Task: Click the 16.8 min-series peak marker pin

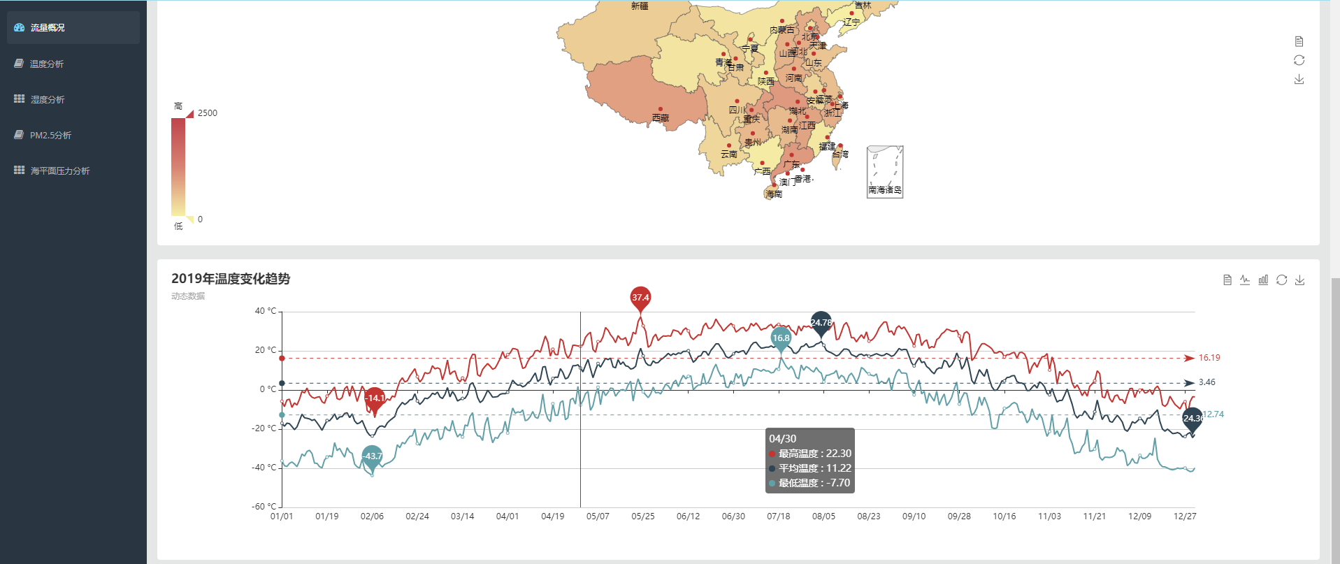Action: tap(781, 338)
